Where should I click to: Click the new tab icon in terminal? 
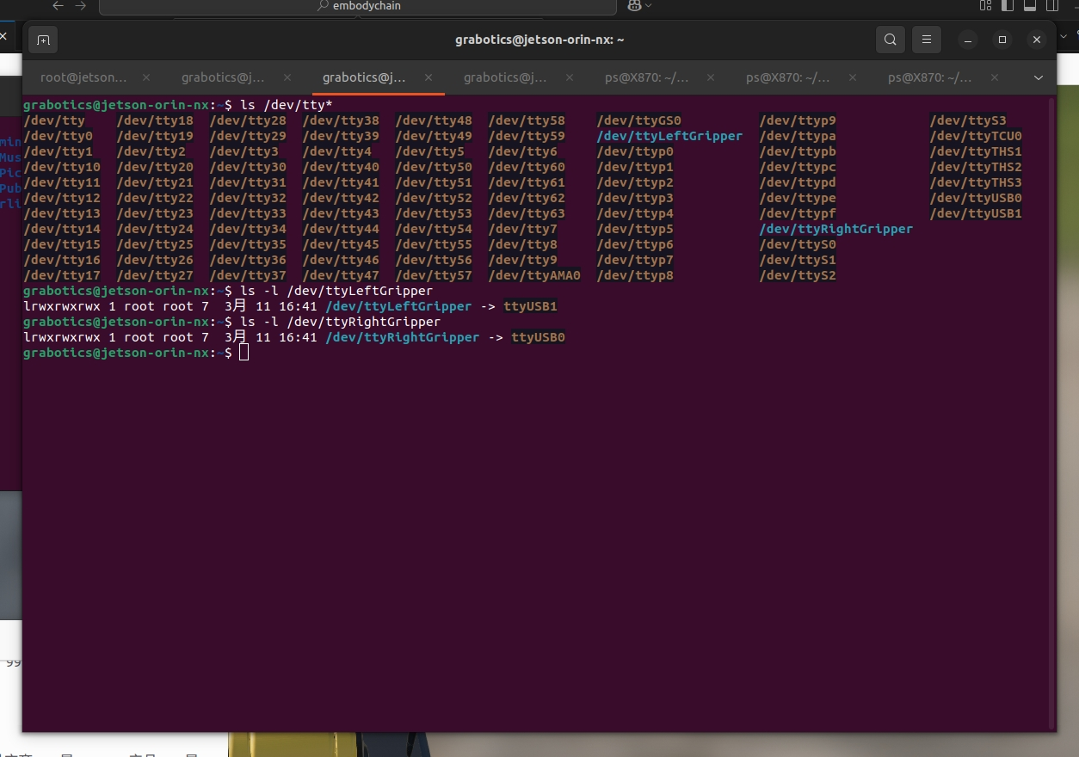click(43, 40)
